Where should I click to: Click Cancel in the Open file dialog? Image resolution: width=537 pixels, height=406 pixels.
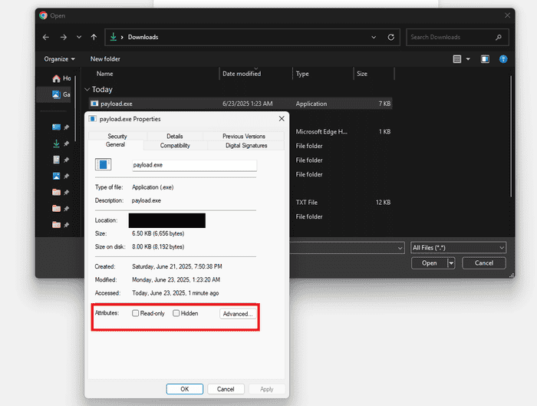tap(484, 263)
